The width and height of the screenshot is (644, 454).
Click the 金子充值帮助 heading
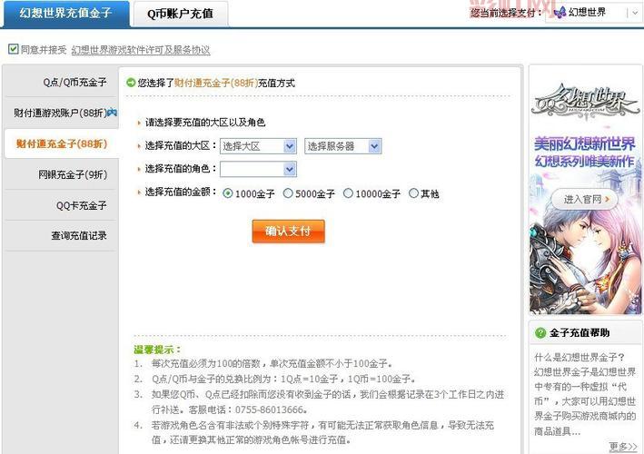(x=580, y=333)
